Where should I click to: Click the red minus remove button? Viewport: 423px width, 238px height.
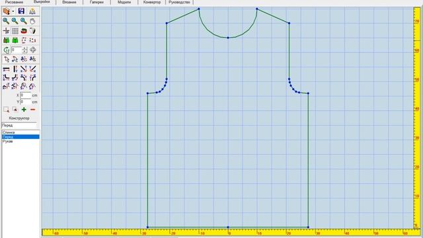pyautogui.click(x=33, y=110)
